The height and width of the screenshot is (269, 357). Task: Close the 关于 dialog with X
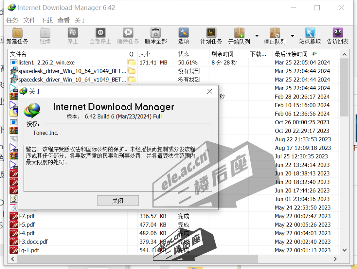point(210,92)
